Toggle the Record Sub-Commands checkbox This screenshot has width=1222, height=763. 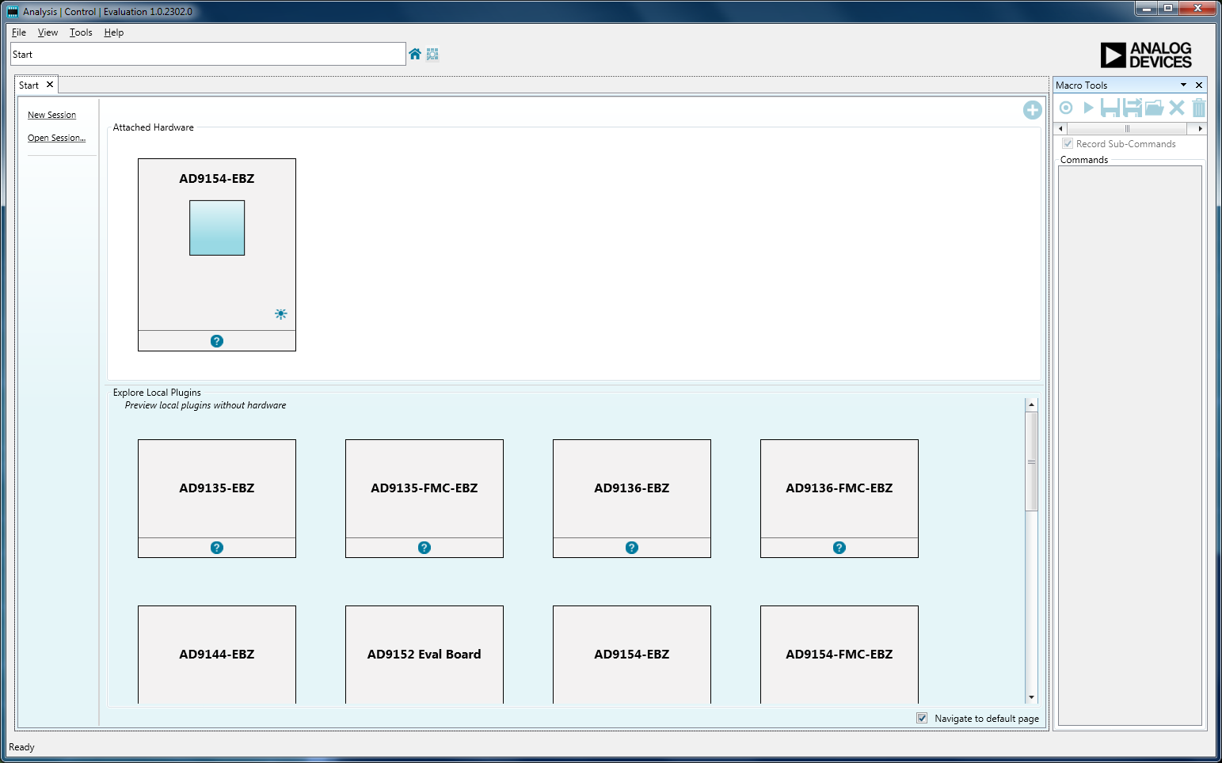point(1068,144)
